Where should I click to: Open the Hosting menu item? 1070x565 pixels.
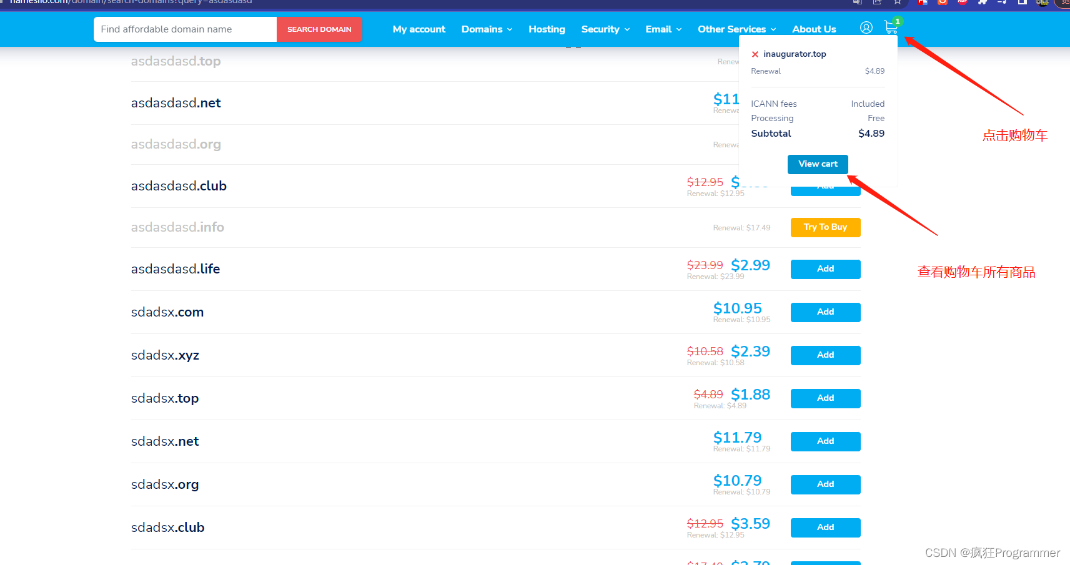[547, 29]
